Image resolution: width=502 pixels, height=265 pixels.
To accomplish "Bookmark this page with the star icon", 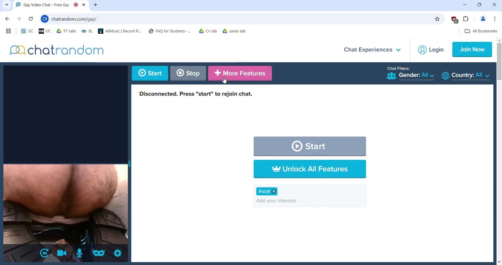I will coord(437,19).
